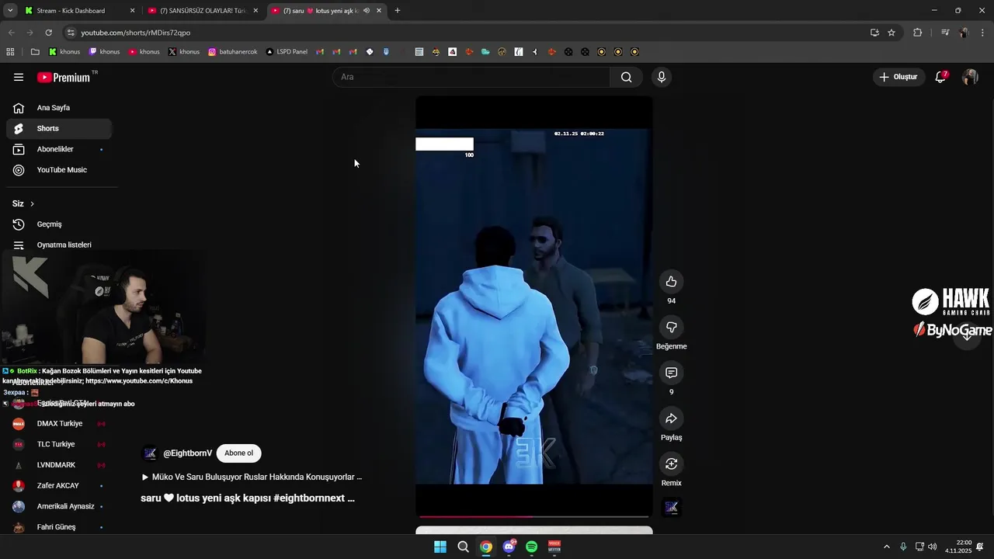The height and width of the screenshot is (559, 994).
Task: Switch to SANSÜRSÜZ OLAYLAR tab
Action: 202,11
